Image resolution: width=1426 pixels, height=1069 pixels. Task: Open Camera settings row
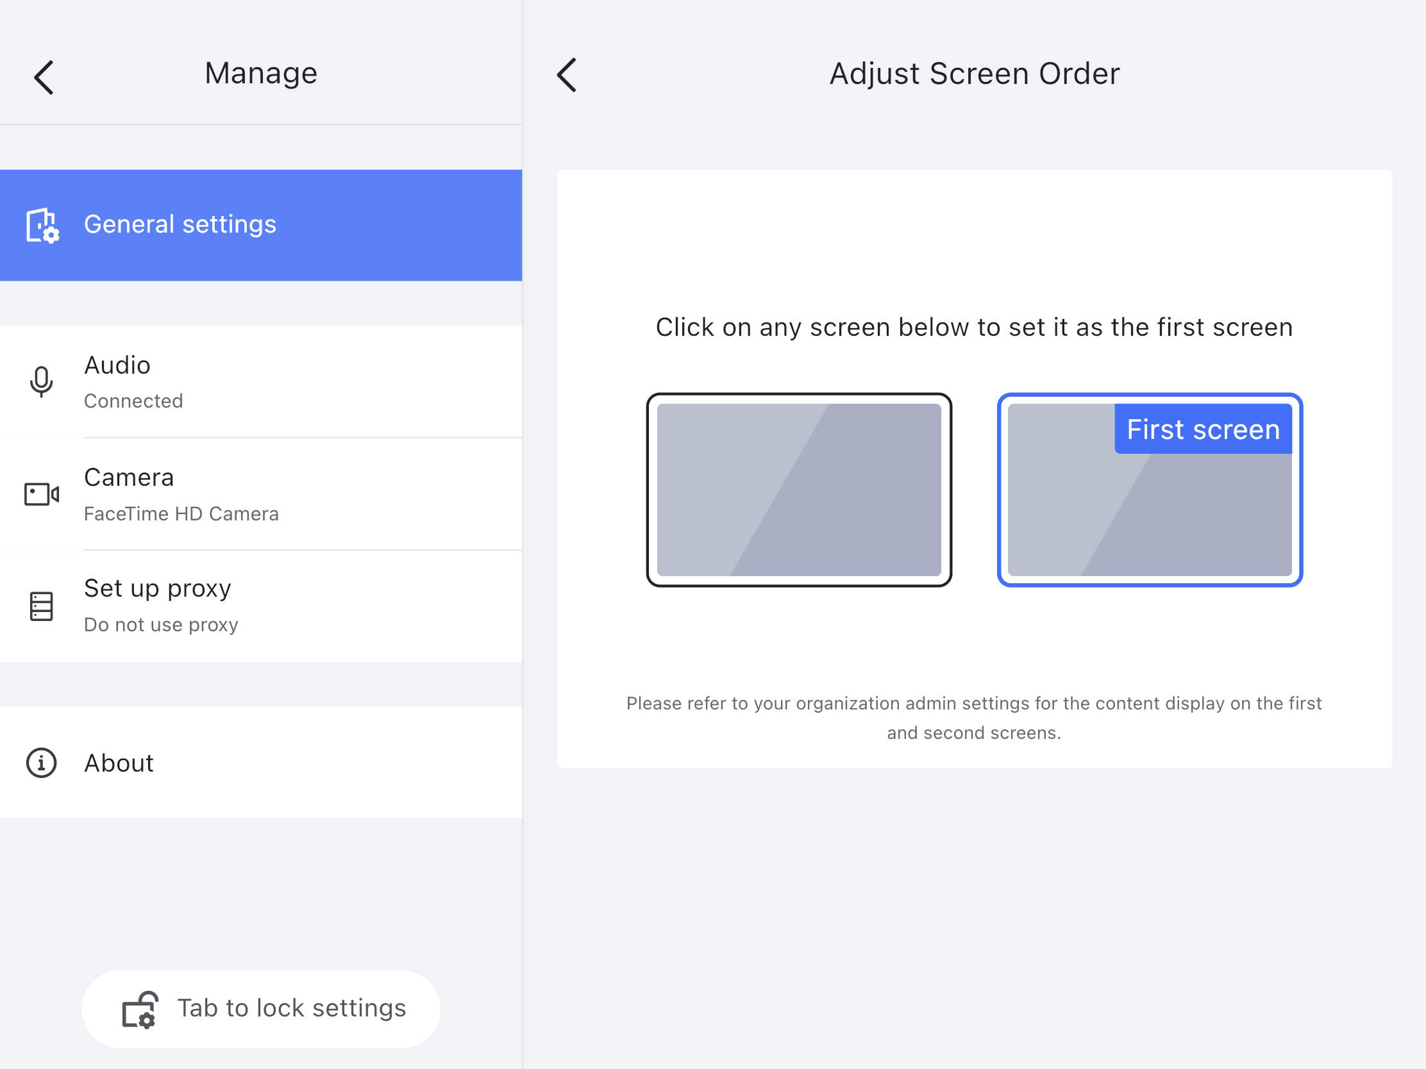pos(261,494)
